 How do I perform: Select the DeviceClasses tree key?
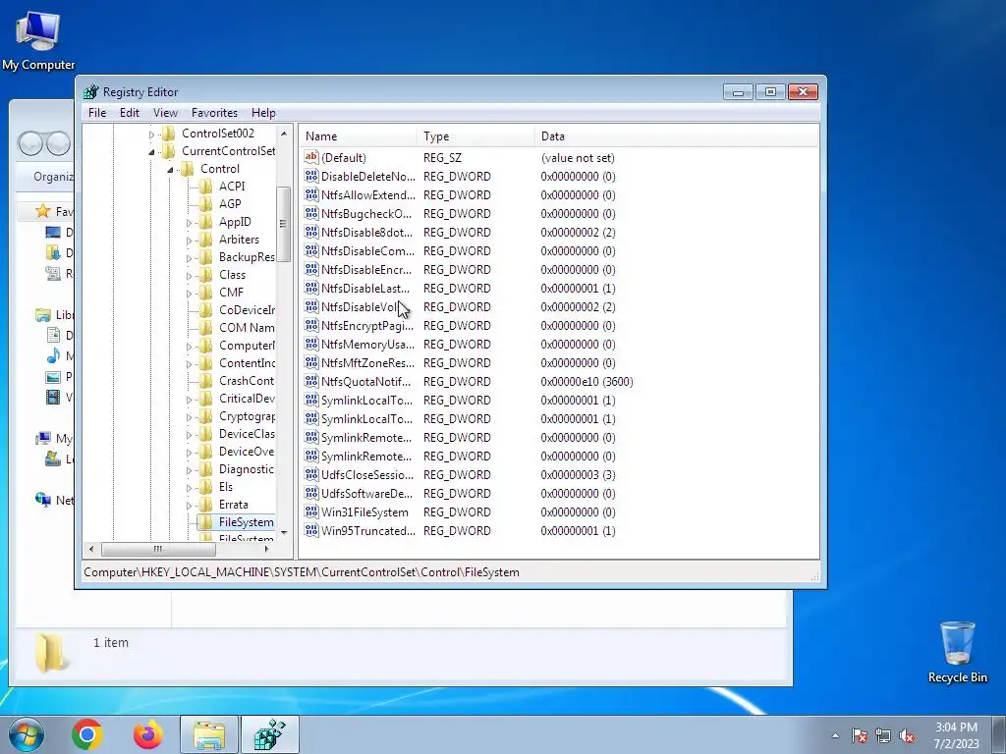point(246,434)
